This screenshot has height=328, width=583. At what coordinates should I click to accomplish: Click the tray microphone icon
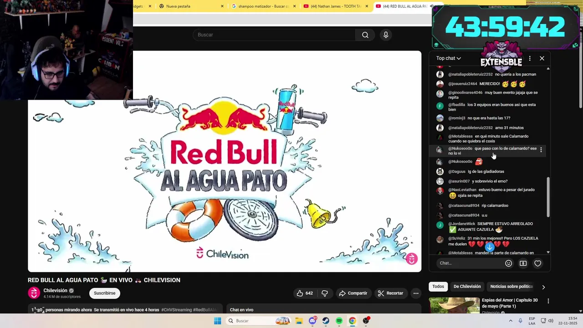point(521,321)
